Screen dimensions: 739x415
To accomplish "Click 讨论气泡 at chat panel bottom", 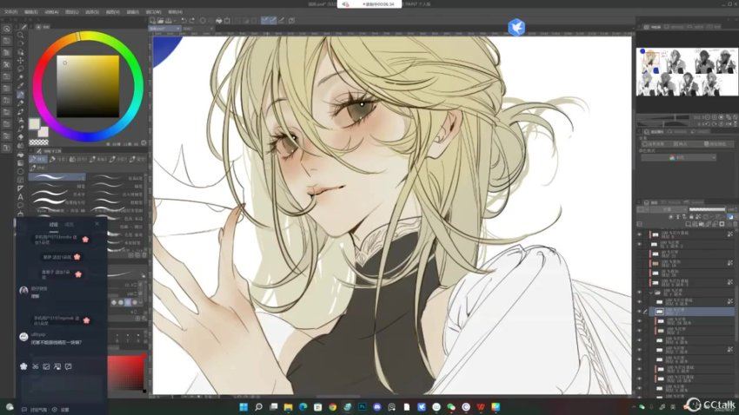I will pyautogui.click(x=36, y=410).
